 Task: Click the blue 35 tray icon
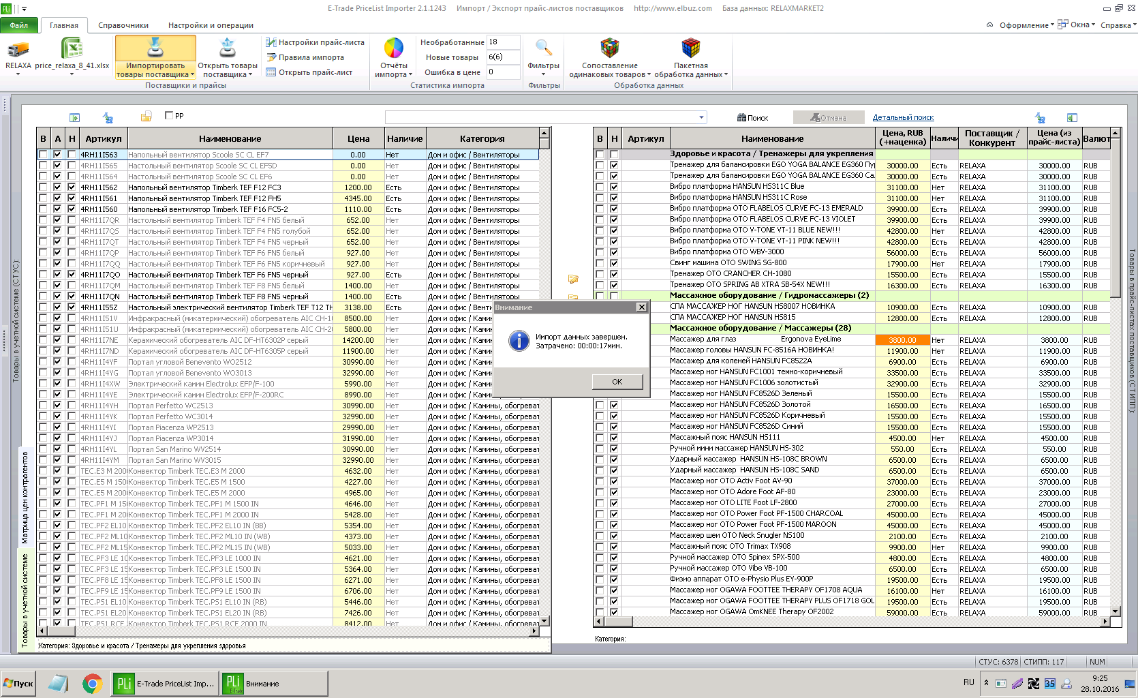1050,684
